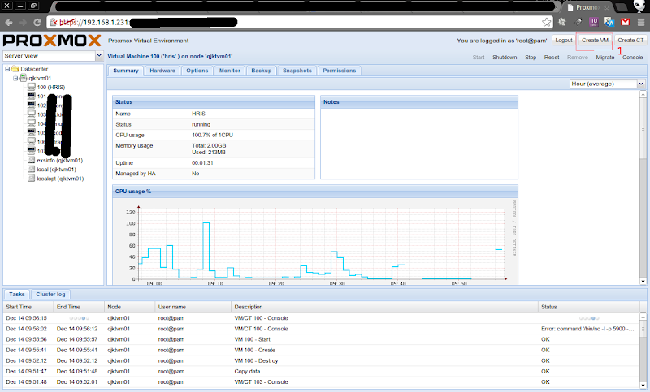Click the Stop VM button
This screenshot has height=392, width=650.
pyautogui.click(x=531, y=58)
